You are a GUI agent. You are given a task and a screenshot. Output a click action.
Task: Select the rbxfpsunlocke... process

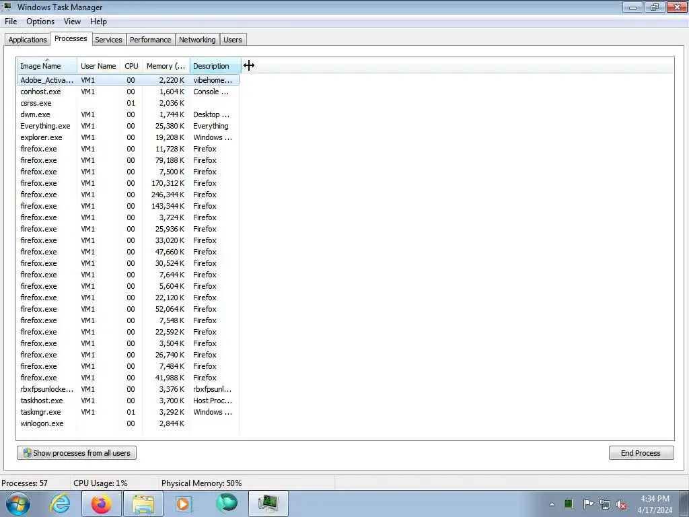129,389
